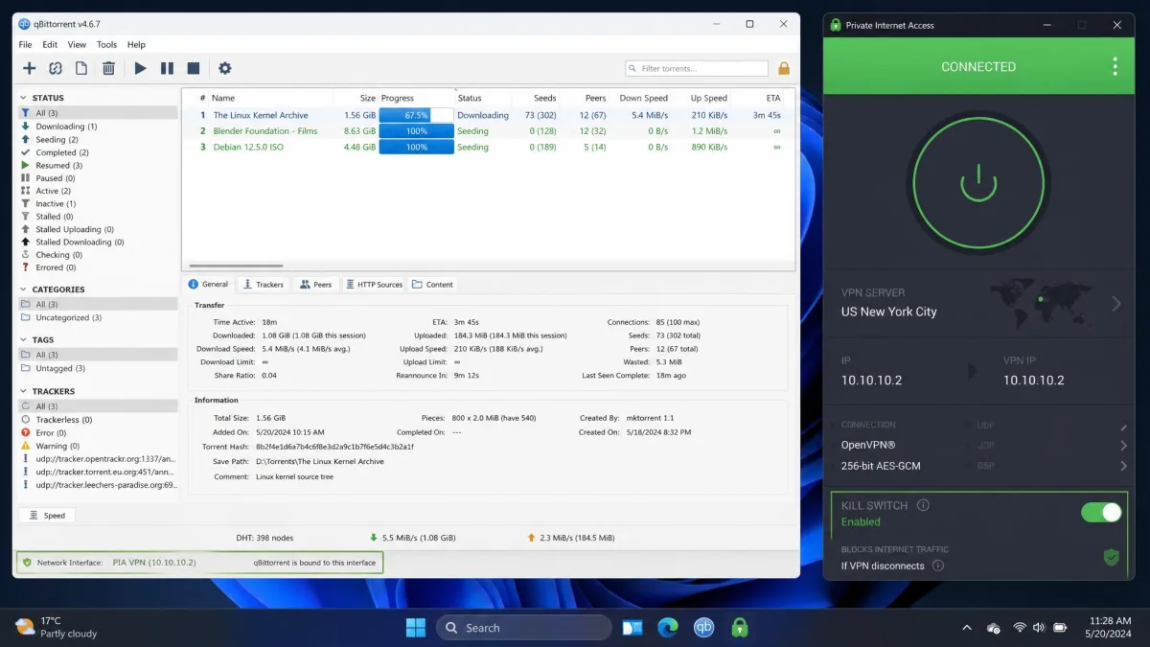Open qBittorrent options gear icon

pyautogui.click(x=224, y=68)
